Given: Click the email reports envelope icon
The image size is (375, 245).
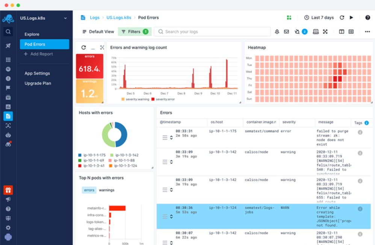Looking at the screenshot, I should (286, 32).
